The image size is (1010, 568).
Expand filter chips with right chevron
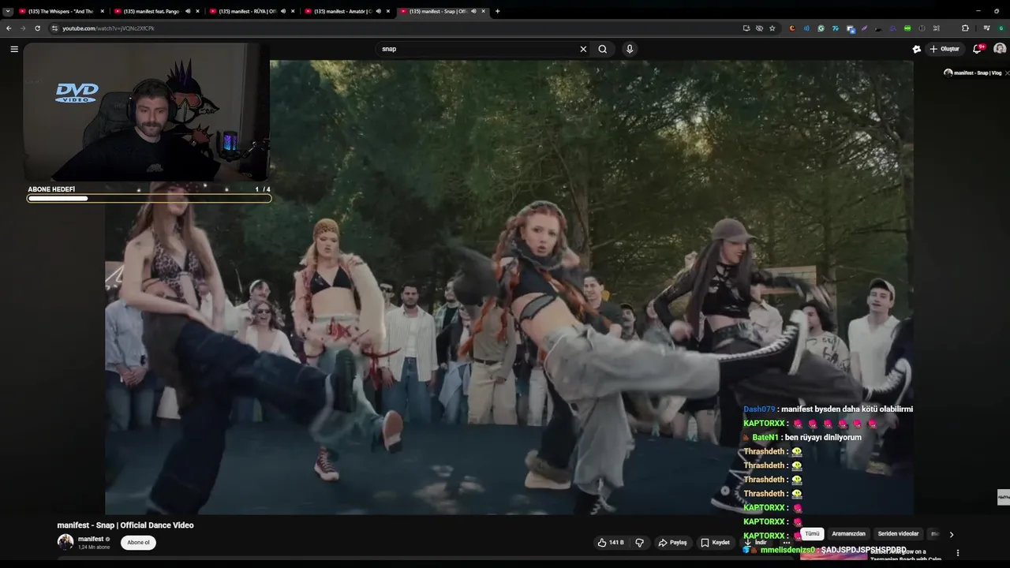pos(952,534)
